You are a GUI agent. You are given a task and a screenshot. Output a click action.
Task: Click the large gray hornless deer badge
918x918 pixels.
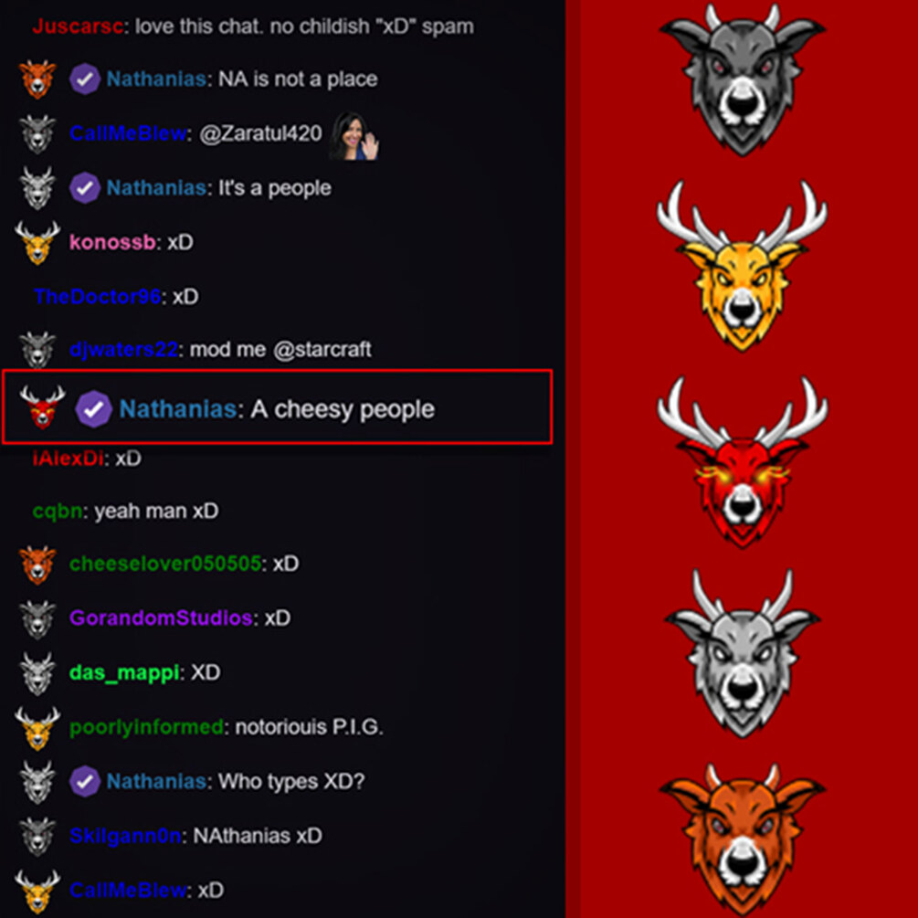[x=743, y=80]
